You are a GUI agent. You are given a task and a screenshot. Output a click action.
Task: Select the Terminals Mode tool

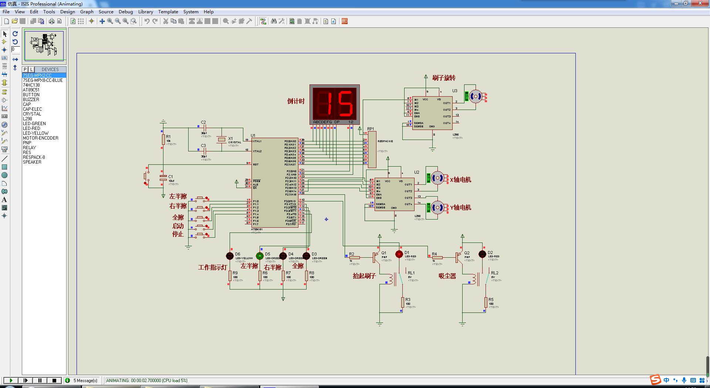[4, 92]
